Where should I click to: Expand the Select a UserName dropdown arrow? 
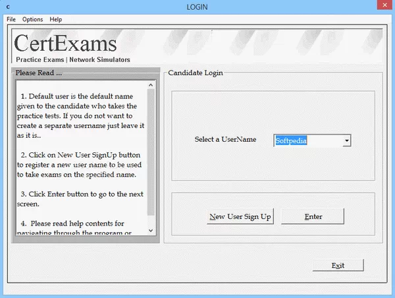(347, 140)
